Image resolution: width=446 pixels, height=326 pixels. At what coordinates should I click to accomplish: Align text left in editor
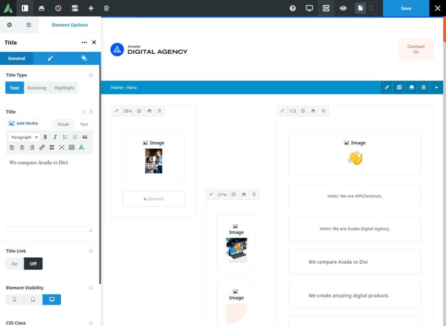(12, 147)
